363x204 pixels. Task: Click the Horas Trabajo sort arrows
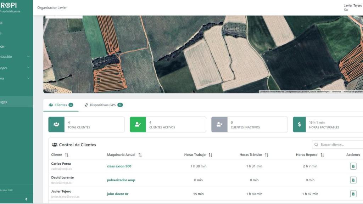click(x=210, y=155)
